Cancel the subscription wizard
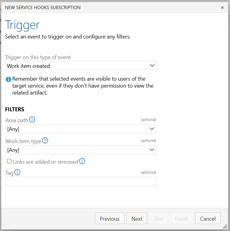Image resolution: width=230 pixels, height=231 pixels. (208, 218)
